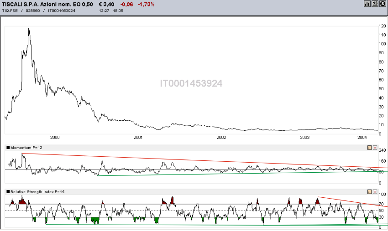Click the black square beside Relative Strength Index
388x231 pixels.
coord(8,191)
